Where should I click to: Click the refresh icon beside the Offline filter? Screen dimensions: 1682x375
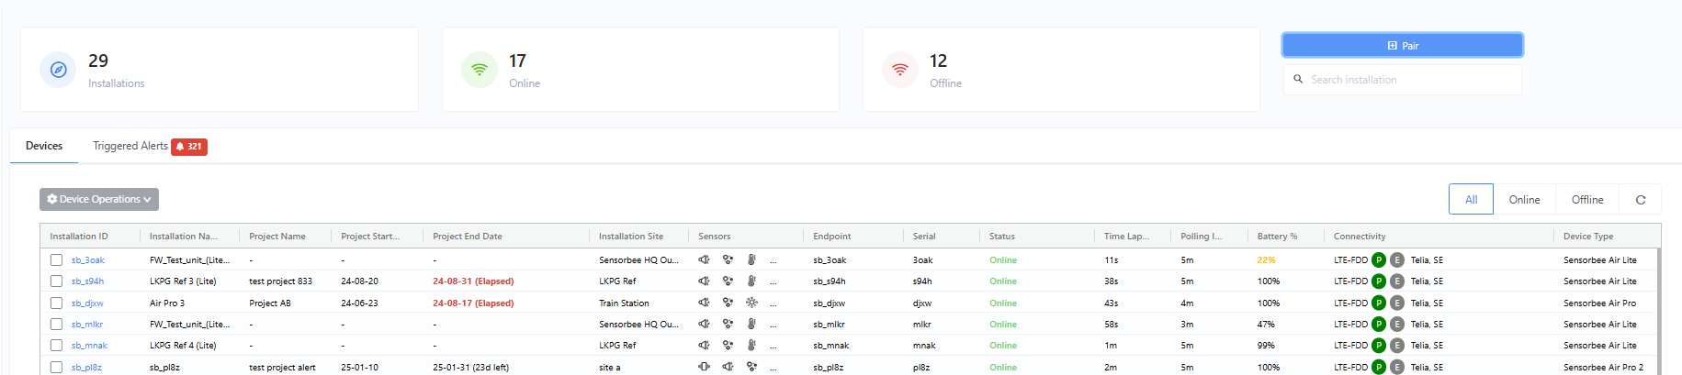pyautogui.click(x=1641, y=199)
